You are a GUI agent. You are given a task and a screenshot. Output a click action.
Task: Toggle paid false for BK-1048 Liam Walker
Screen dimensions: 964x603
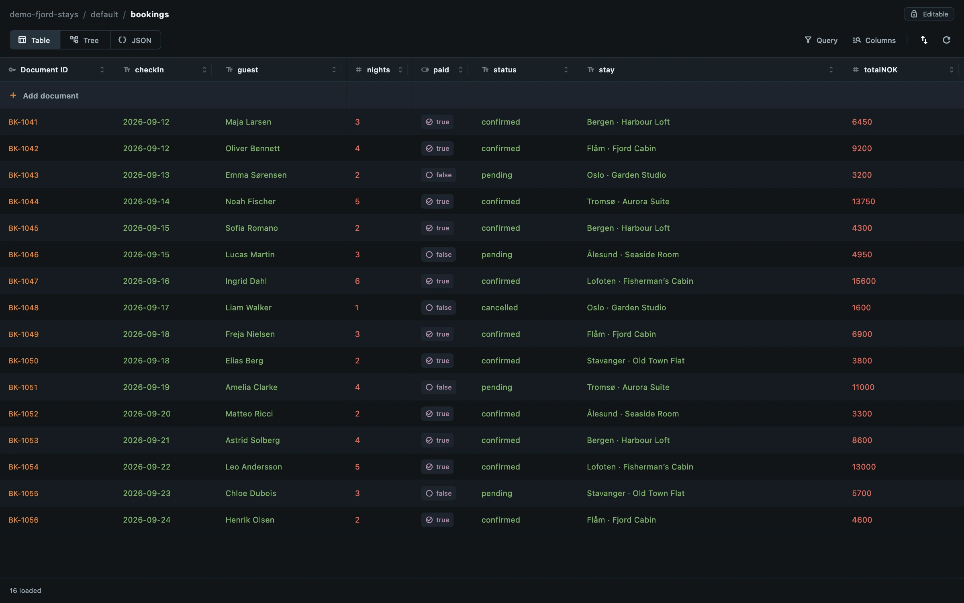439,308
